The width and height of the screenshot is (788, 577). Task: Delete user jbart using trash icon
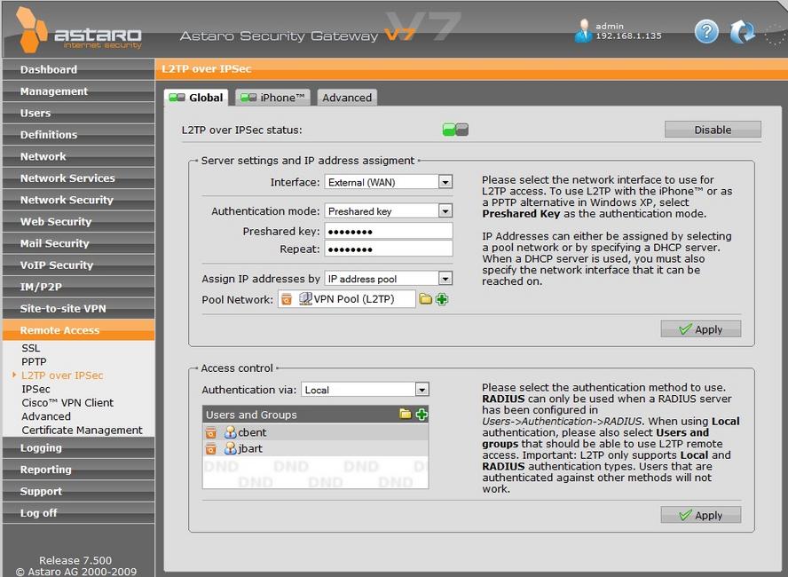(211, 449)
